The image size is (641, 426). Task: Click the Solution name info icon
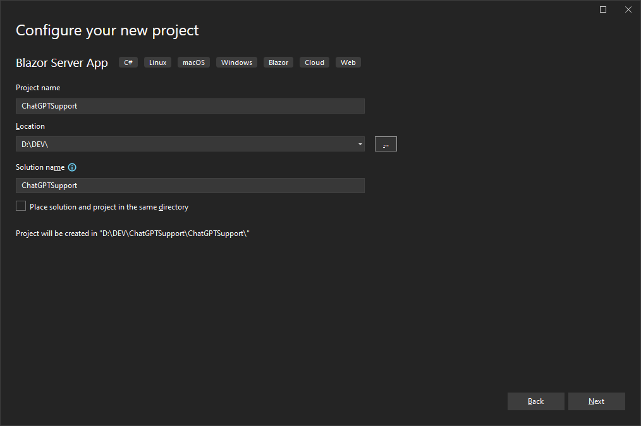tap(72, 167)
